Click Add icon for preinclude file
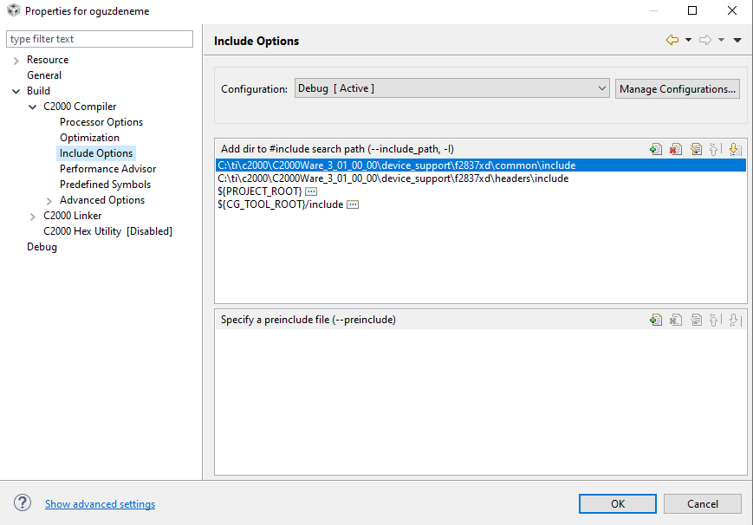 656,320
